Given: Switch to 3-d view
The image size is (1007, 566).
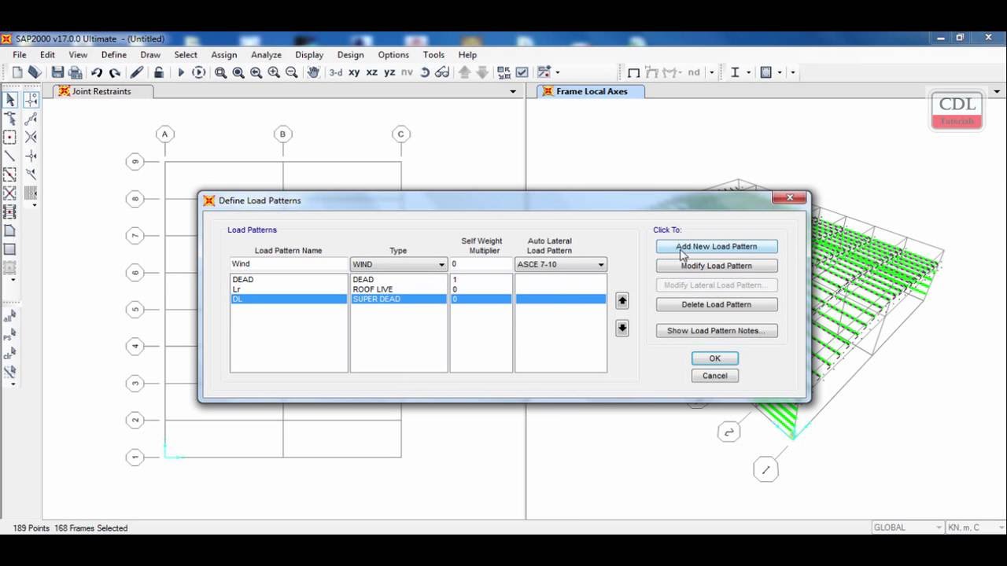Looking at the screenshot, I should [x=336, y=72].
